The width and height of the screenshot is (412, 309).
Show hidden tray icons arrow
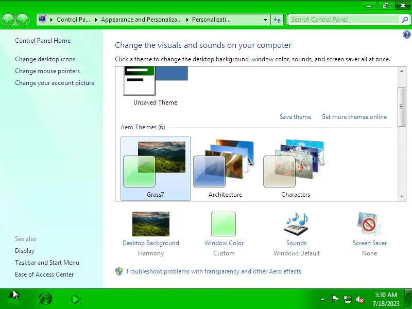click(323, 299)
